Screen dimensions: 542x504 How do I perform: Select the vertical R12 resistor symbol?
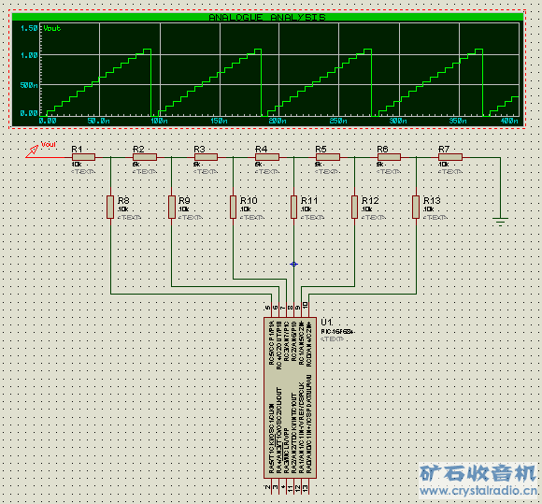point(355,208)
